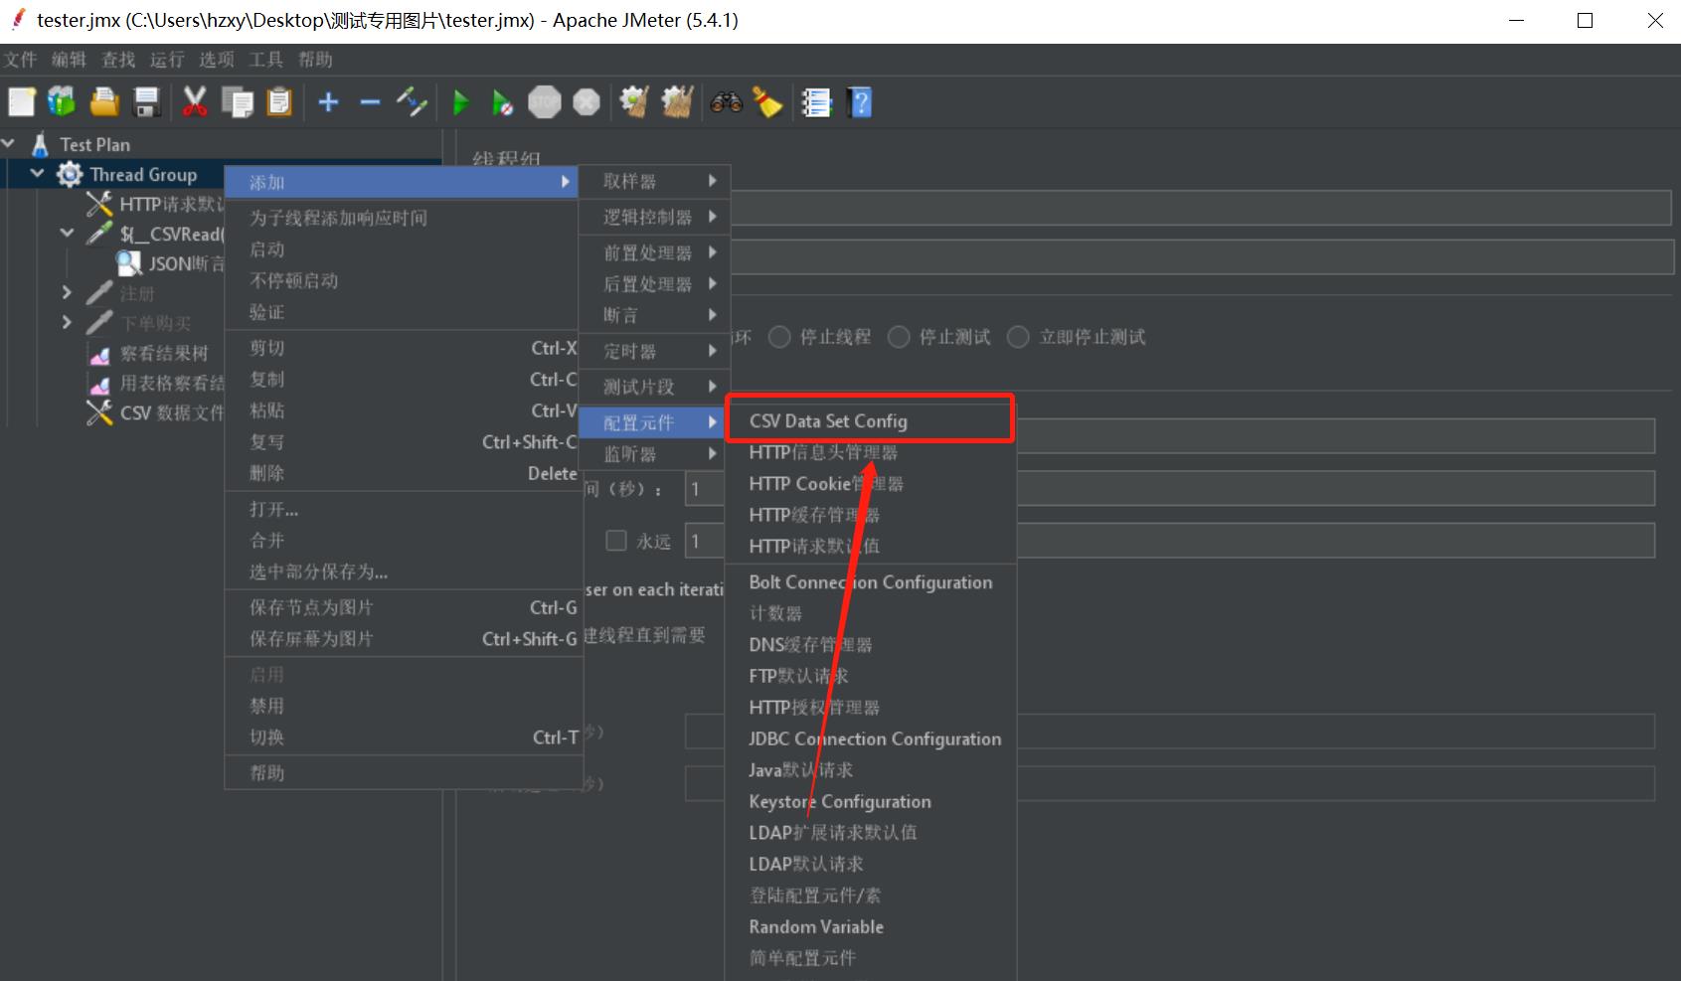Click the Copy icon in toolbar
Viewport: 1681px width, 981px height.
237,101
